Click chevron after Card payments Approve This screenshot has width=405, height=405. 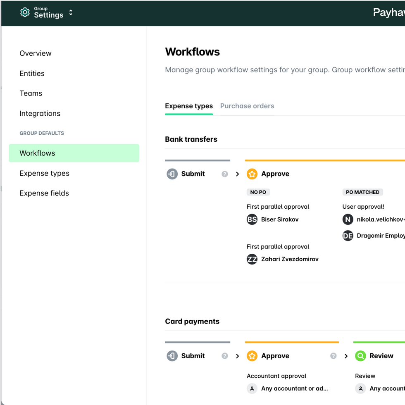point(346,356)
